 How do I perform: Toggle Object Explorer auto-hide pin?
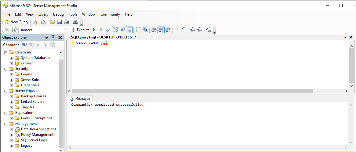53,38
